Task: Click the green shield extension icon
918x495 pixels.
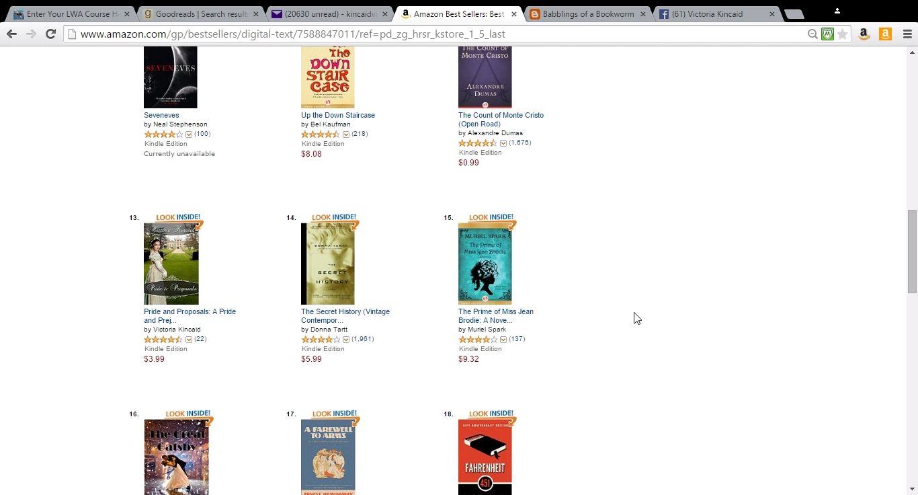Action: (827, 34)
